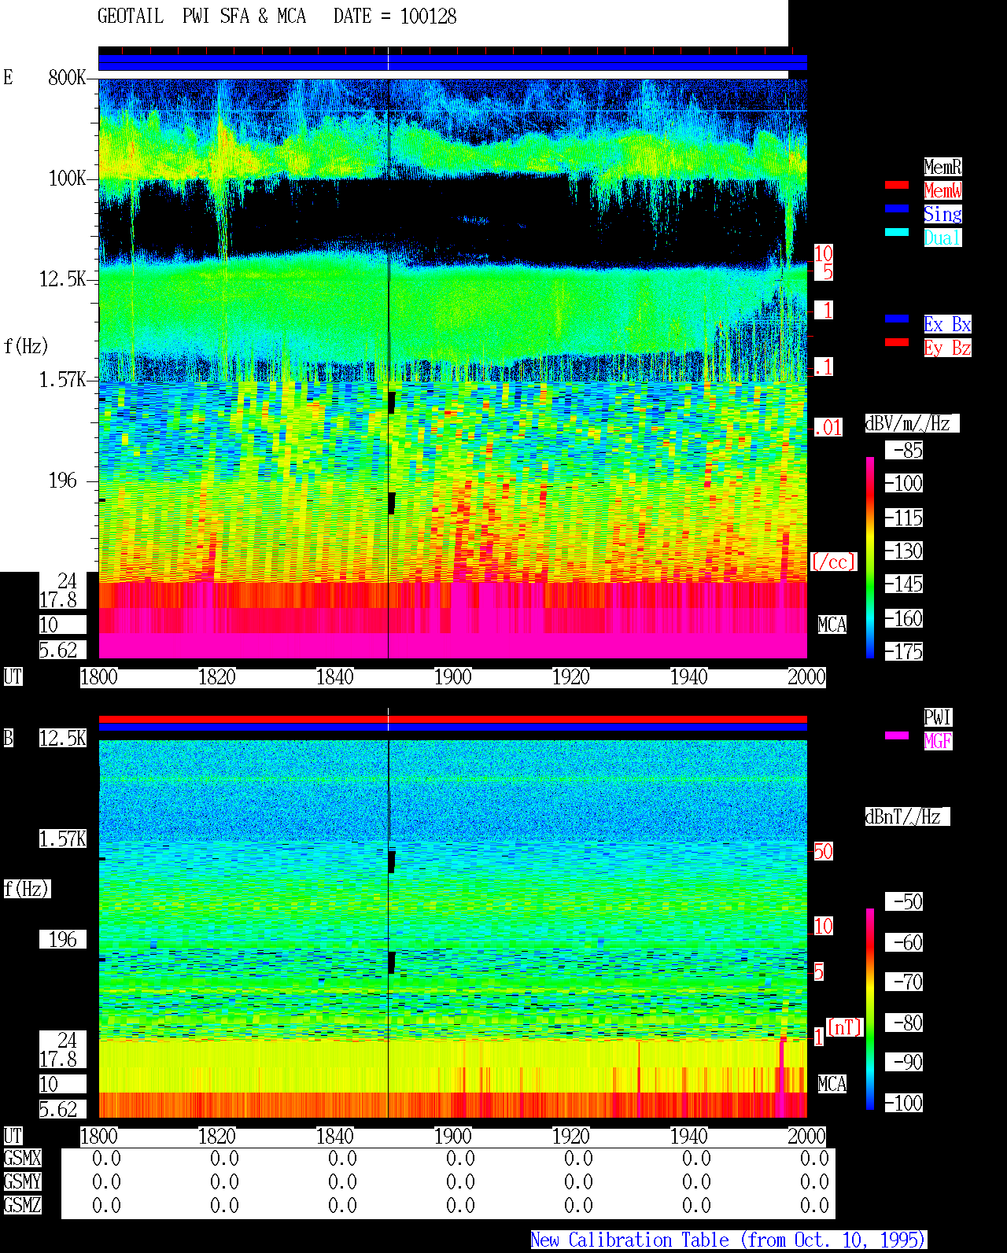1007x1253 pixels.
Task: Click the dBnT/√Hz color scale bar
Action: (x=870, y=1009)
